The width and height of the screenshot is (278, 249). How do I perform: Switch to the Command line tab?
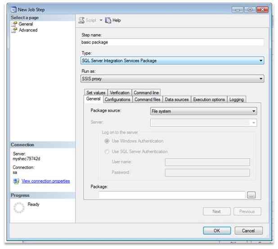(146, 92)
